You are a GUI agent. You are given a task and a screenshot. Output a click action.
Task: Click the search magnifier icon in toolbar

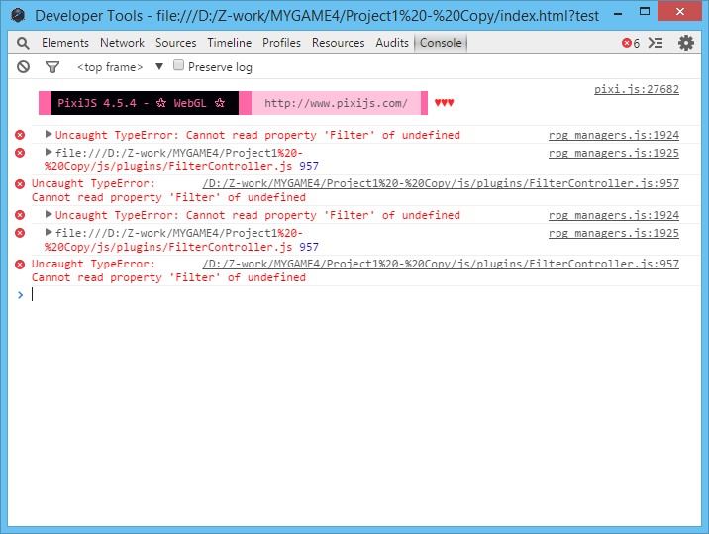[23, 43]
